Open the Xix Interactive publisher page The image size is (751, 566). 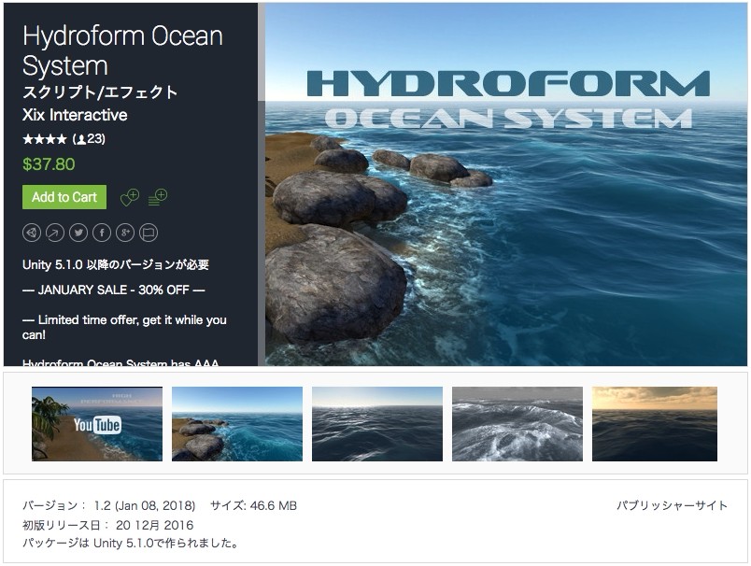[75, 115]
